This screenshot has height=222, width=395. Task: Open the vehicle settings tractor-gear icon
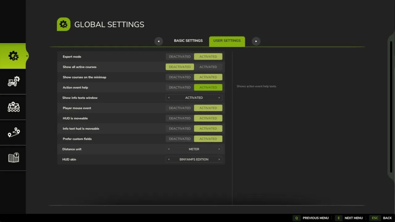coord(14,81)
